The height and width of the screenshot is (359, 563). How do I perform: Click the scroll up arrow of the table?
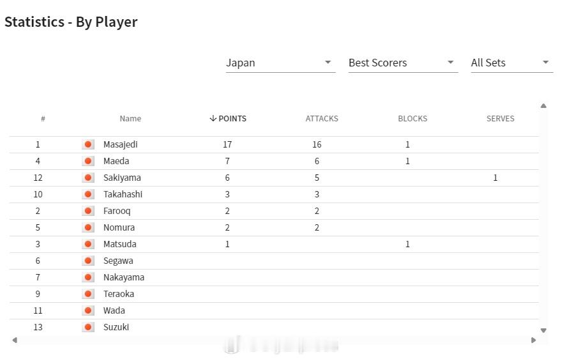click(x=544, y=105)
